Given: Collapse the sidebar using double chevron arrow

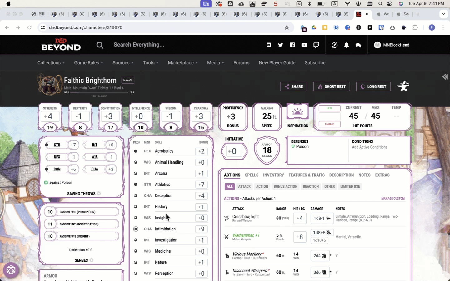Looking at the screenshot, I should tap(445, 77).
